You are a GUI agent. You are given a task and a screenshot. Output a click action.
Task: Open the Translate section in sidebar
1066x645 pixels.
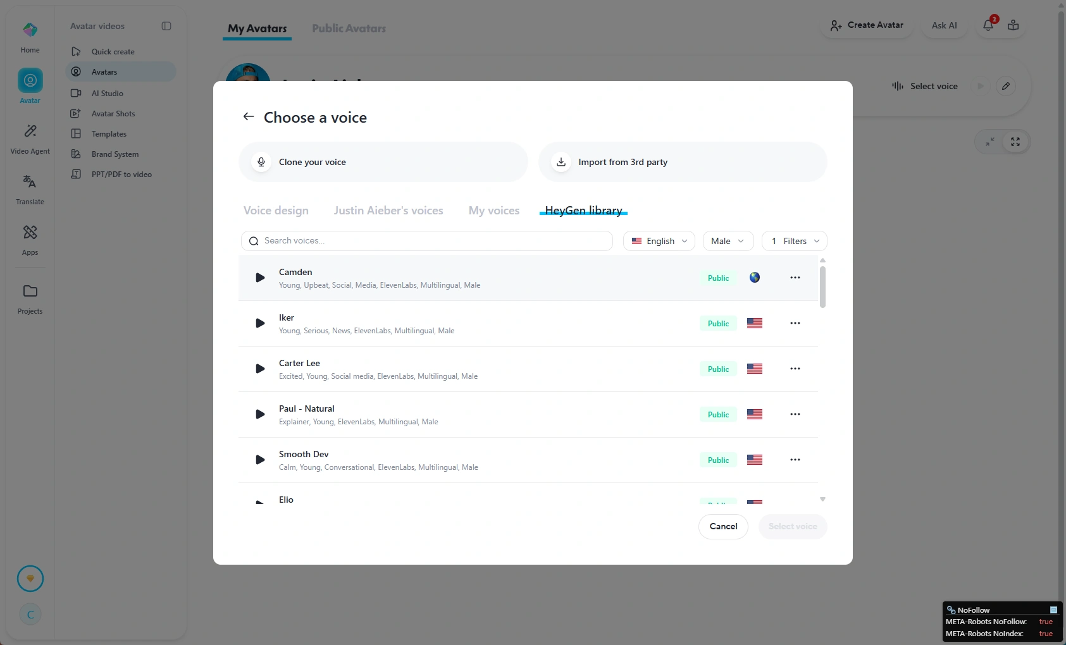coord(30,189)
